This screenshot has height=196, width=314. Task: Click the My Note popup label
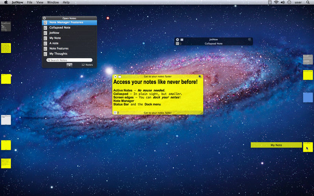[276, 145]
